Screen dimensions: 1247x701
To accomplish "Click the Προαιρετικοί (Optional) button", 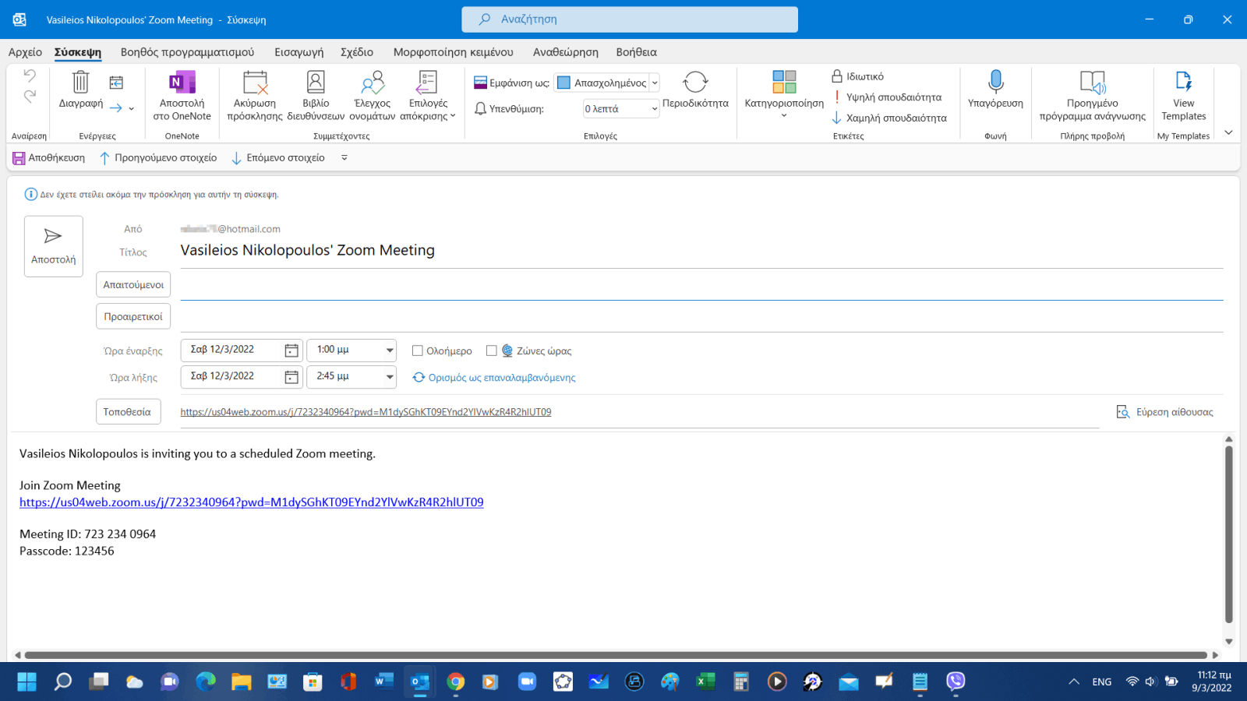I will click(x=133, y=316).
